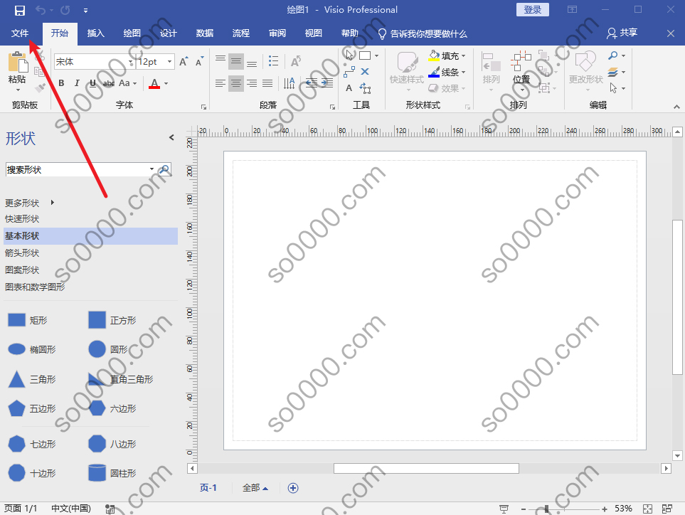Viewport: 685px width, 515px height.
Task: Select the rectangle drawing tool
Action: point(365,55)
